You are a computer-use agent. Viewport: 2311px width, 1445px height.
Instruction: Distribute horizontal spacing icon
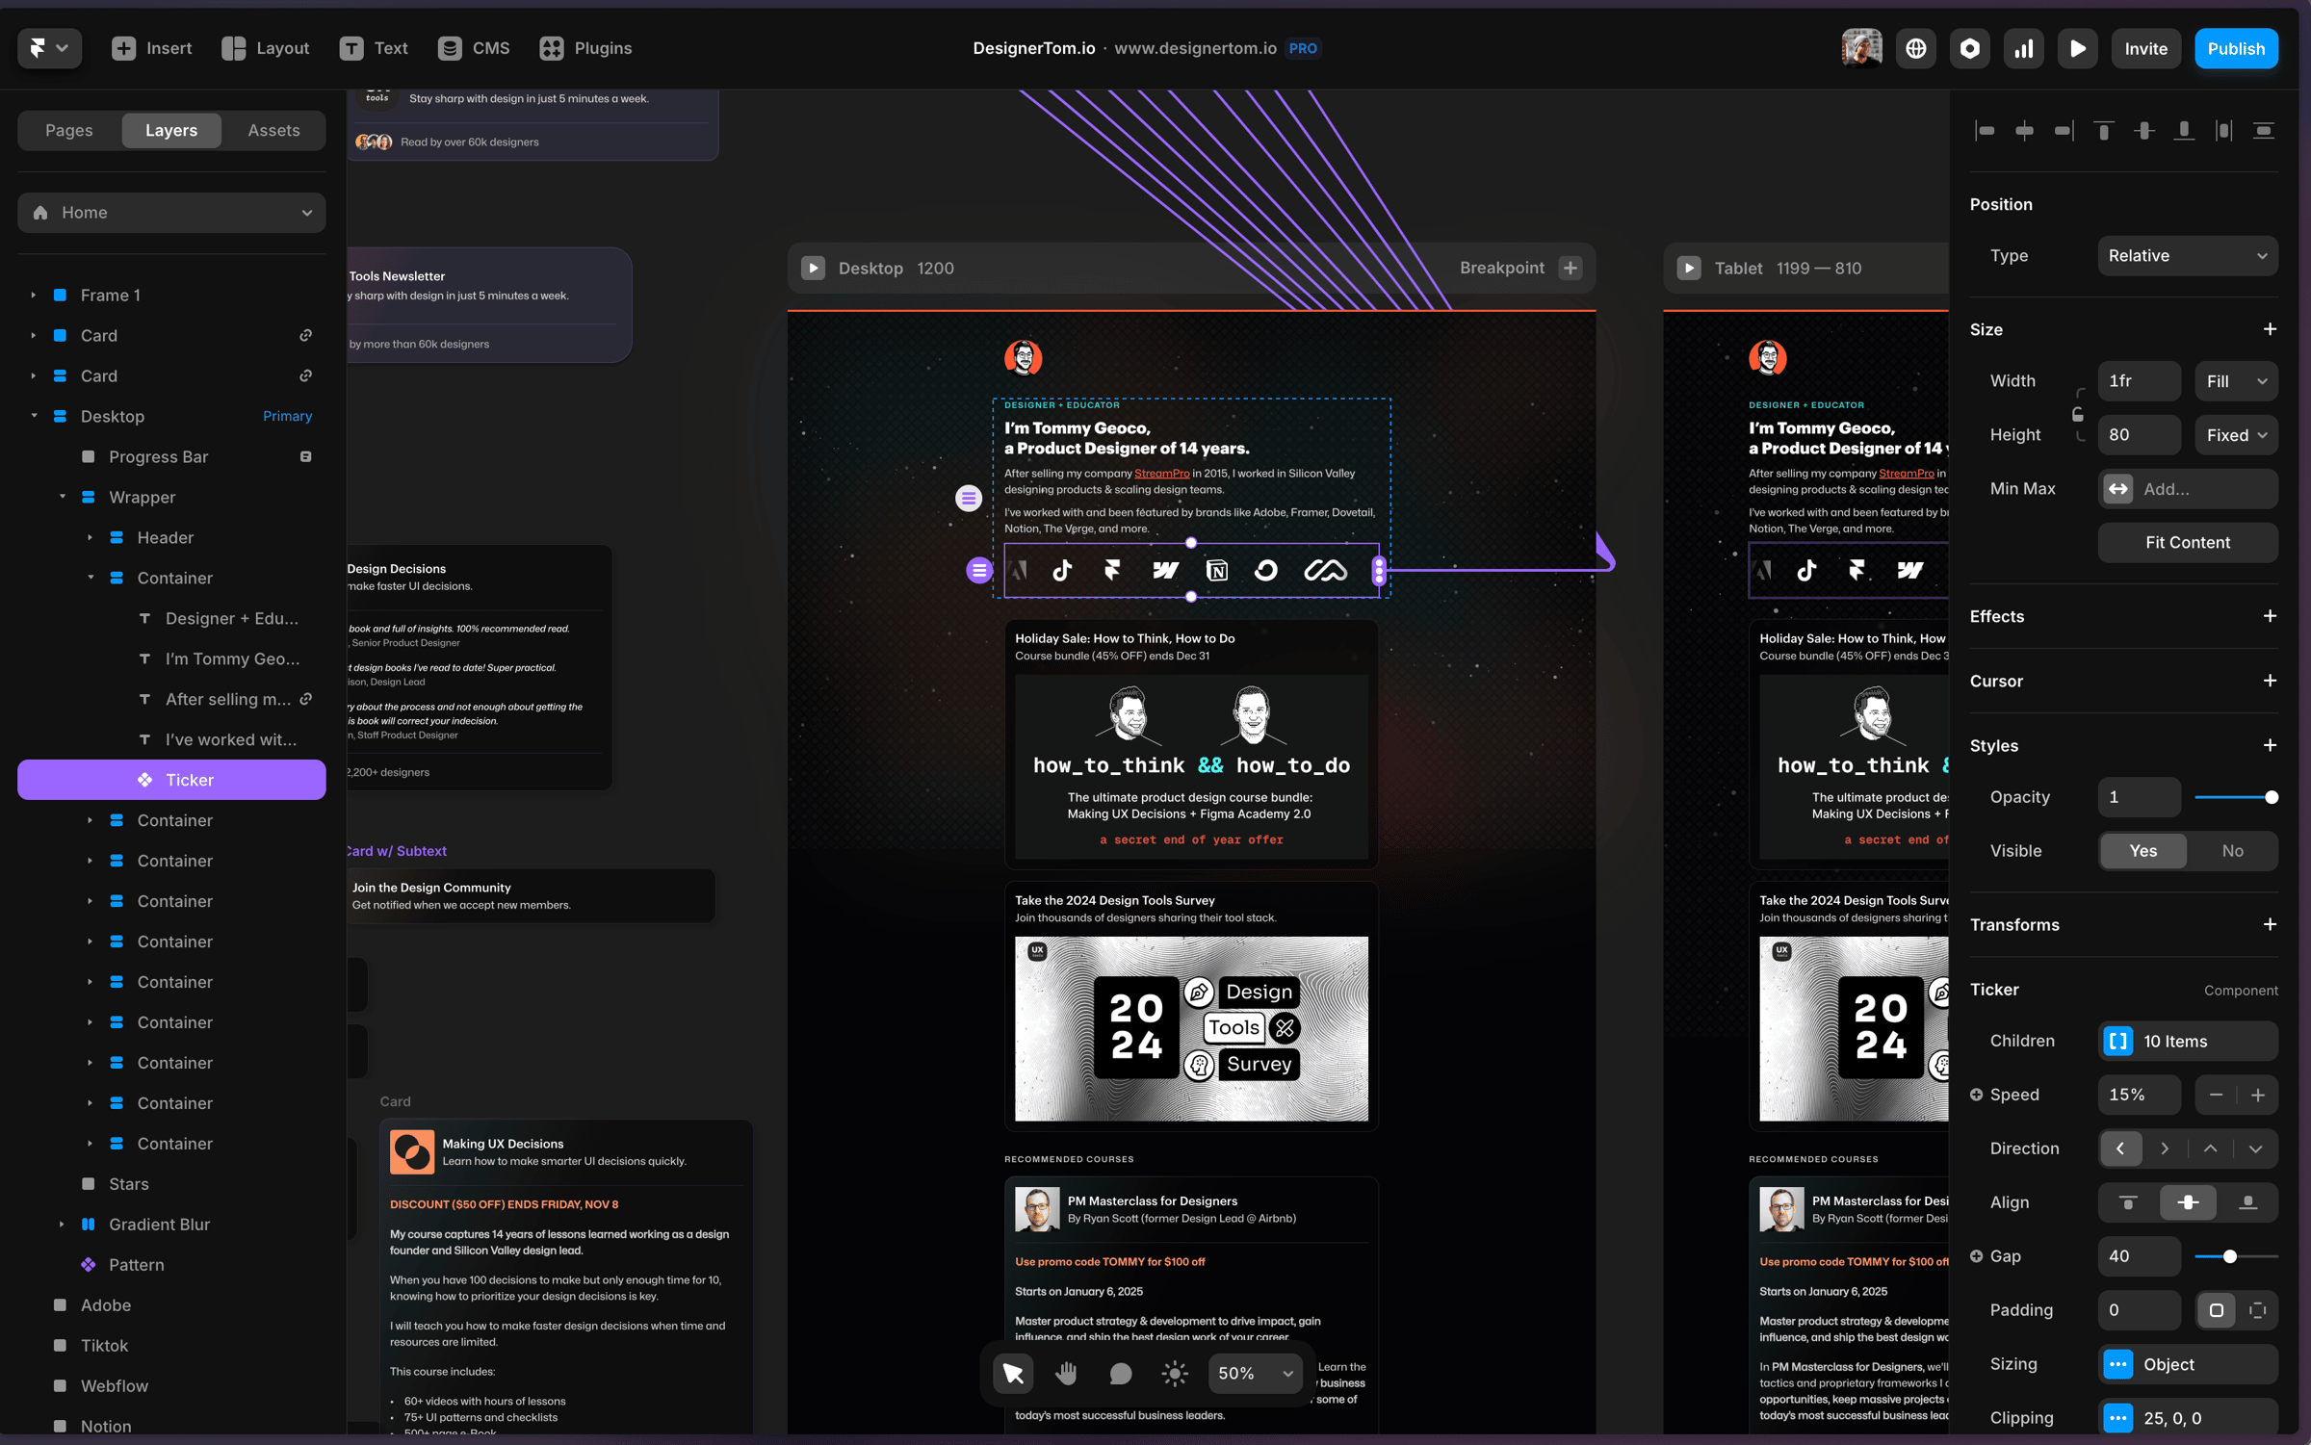tap(2223, 130)
